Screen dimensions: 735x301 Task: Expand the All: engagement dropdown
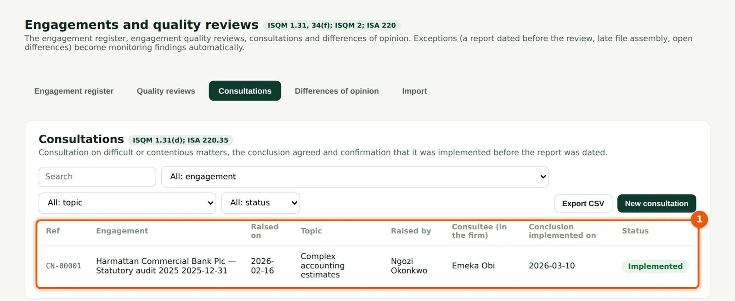click(x=355, y=177)
